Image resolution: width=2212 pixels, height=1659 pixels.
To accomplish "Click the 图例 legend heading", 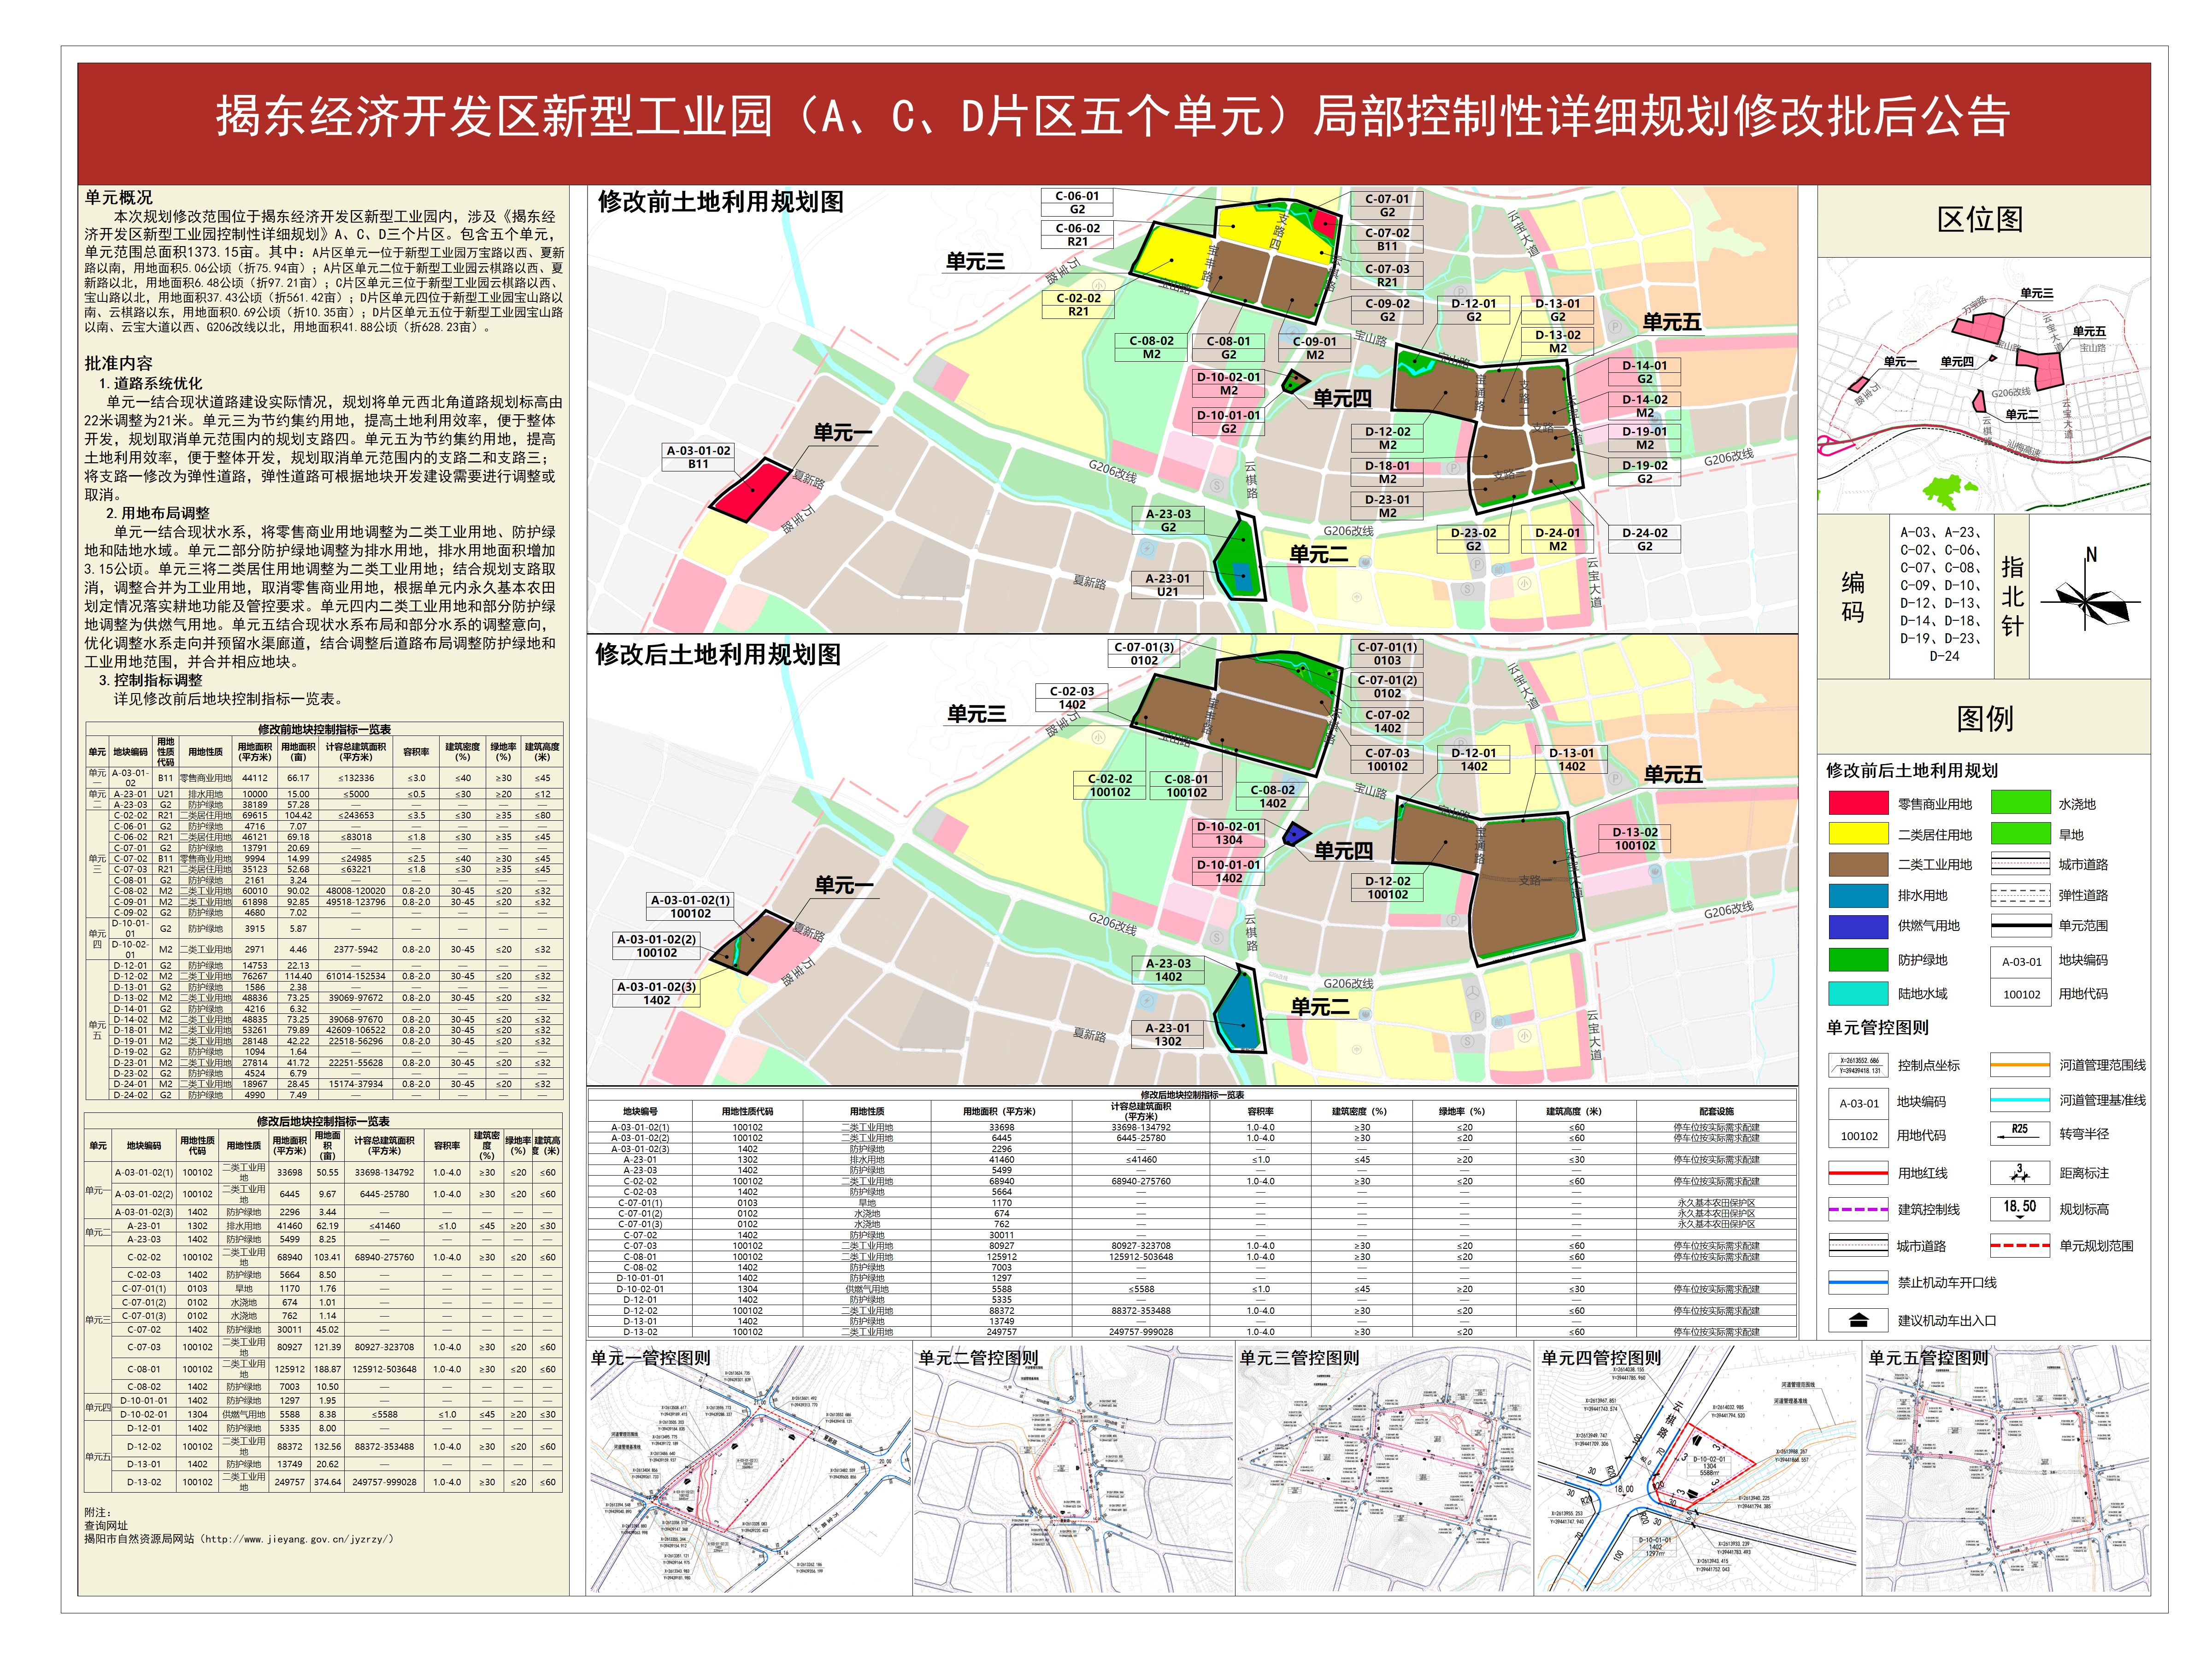I will pos(1985,718).
